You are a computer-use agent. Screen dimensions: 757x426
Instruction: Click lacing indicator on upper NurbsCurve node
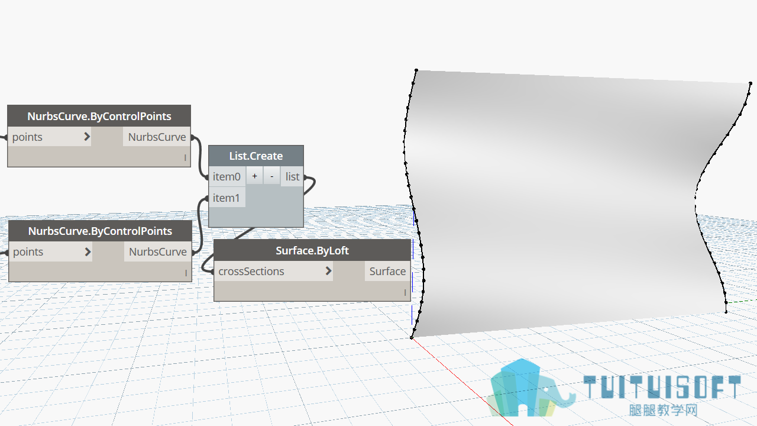coord(185,158)
